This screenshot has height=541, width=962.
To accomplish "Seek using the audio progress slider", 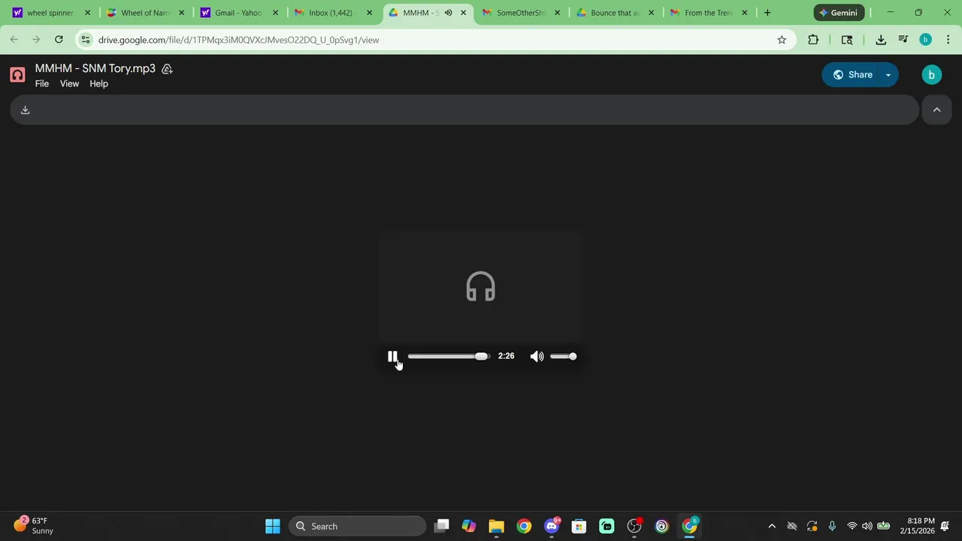I will (449, 356).
